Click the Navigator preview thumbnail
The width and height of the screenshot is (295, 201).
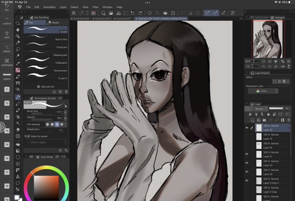268,39
